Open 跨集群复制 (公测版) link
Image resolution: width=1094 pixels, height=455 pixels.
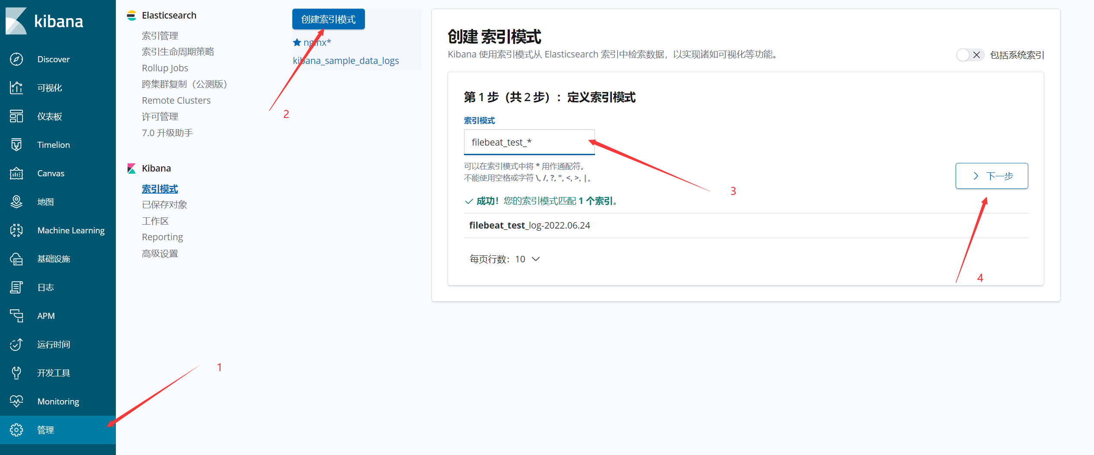(x=185, y=84)
